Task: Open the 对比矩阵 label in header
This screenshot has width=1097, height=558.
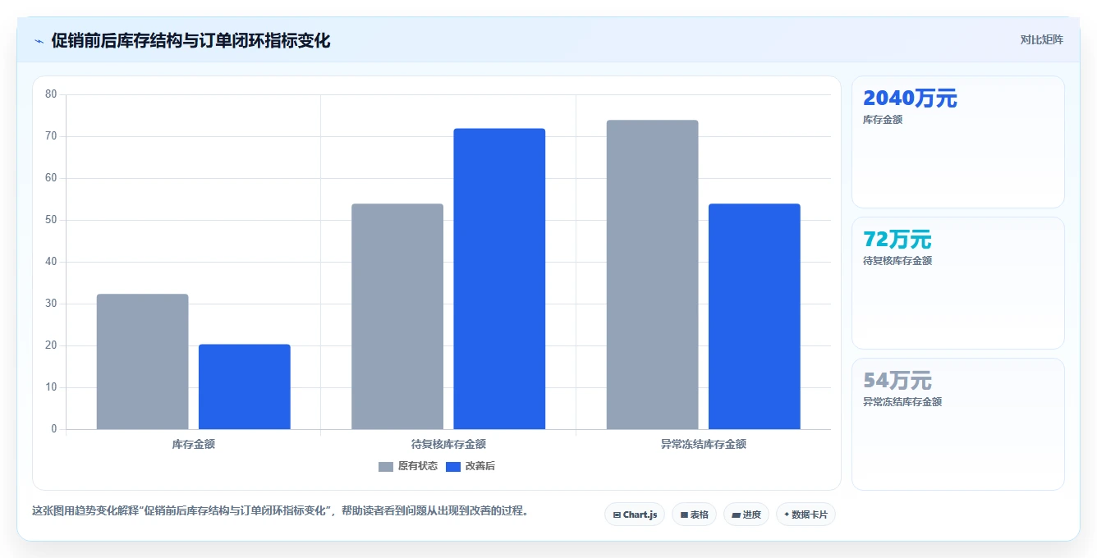Action: pos(1041,40)
